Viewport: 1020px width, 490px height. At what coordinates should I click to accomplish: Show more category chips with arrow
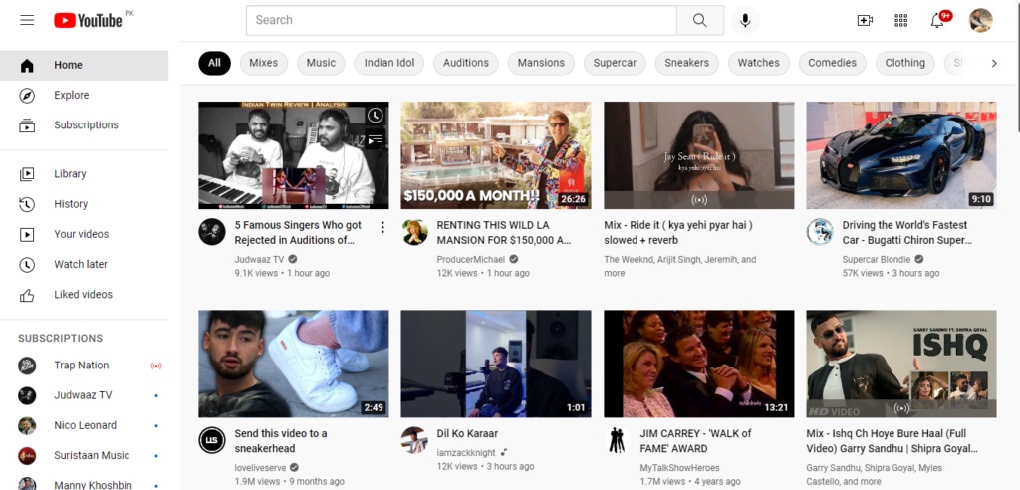993,63
